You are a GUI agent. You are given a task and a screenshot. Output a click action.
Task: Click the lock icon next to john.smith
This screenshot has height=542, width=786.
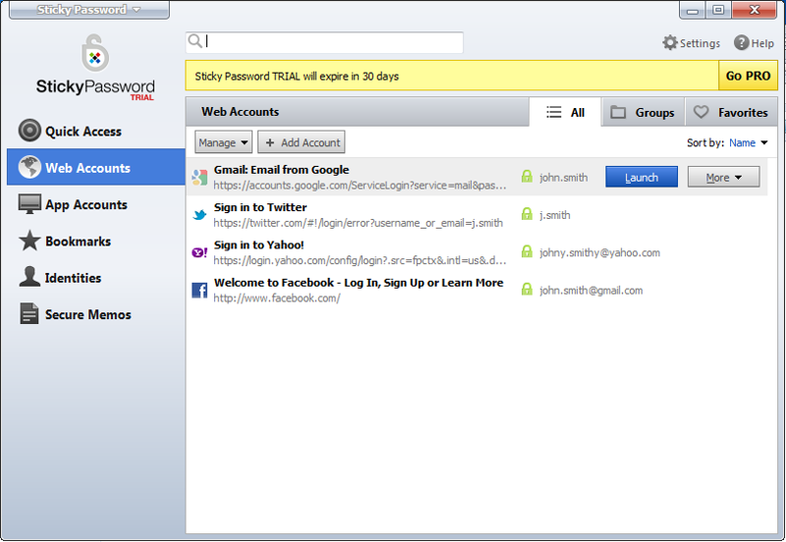[x=527, y=177]
